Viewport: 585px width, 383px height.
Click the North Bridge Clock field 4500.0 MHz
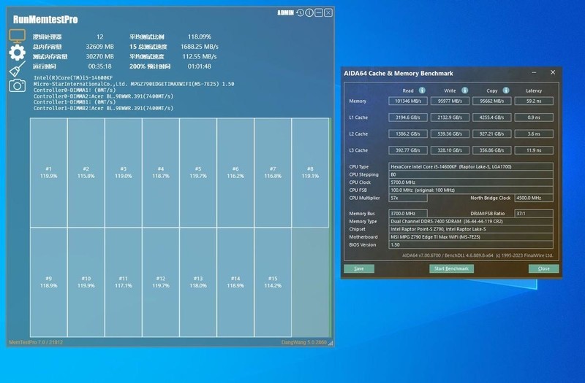(534, 198)
